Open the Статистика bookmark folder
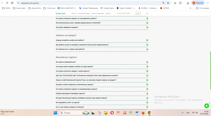211x116 pixels. point(49,8)
